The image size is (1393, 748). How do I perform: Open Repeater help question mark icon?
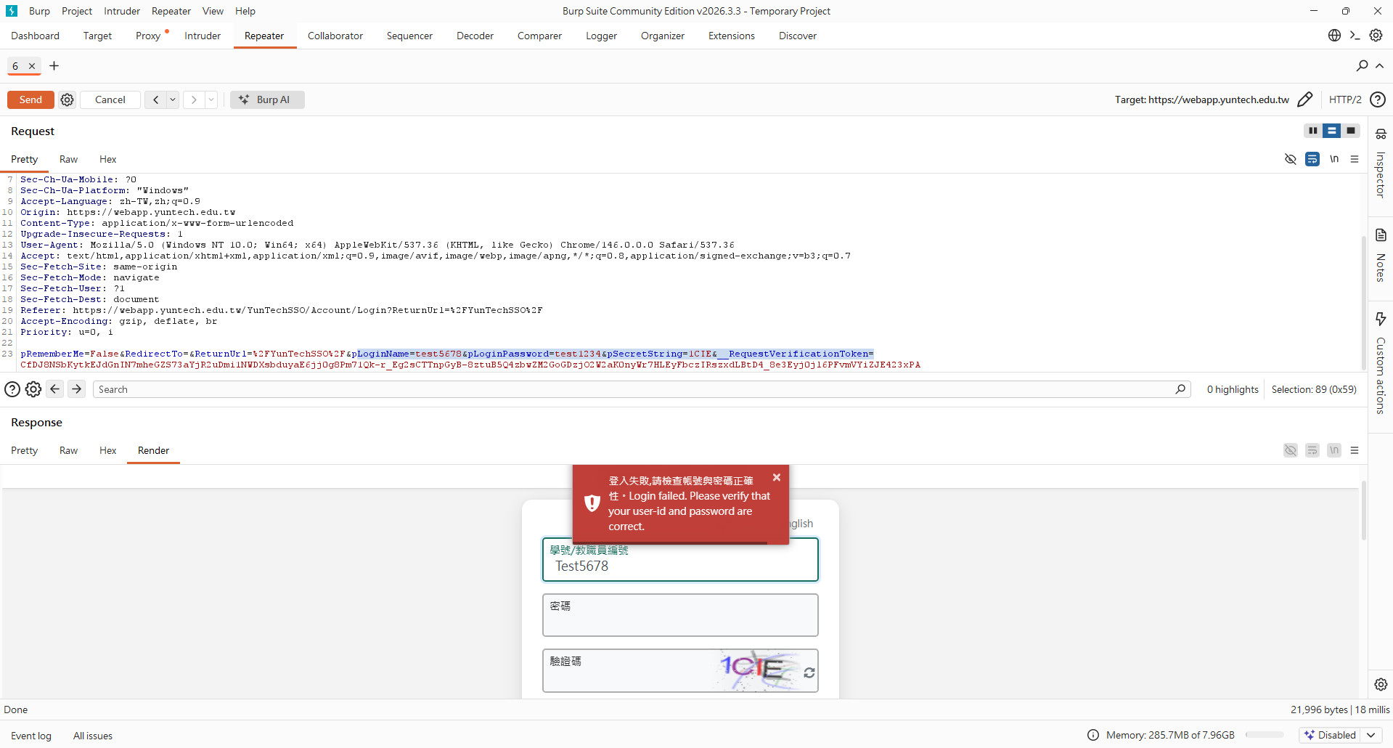[x=1378, y=99]
